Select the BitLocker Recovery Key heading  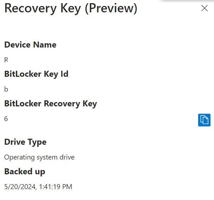(51, 104)
